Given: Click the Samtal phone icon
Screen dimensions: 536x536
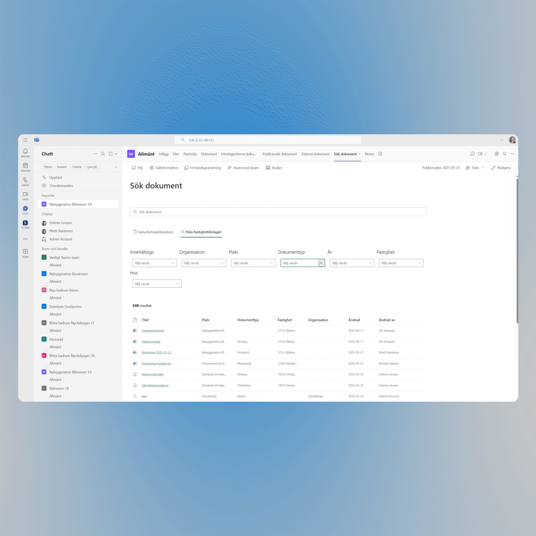Looking at the screenshot, I should click(25, 180).
